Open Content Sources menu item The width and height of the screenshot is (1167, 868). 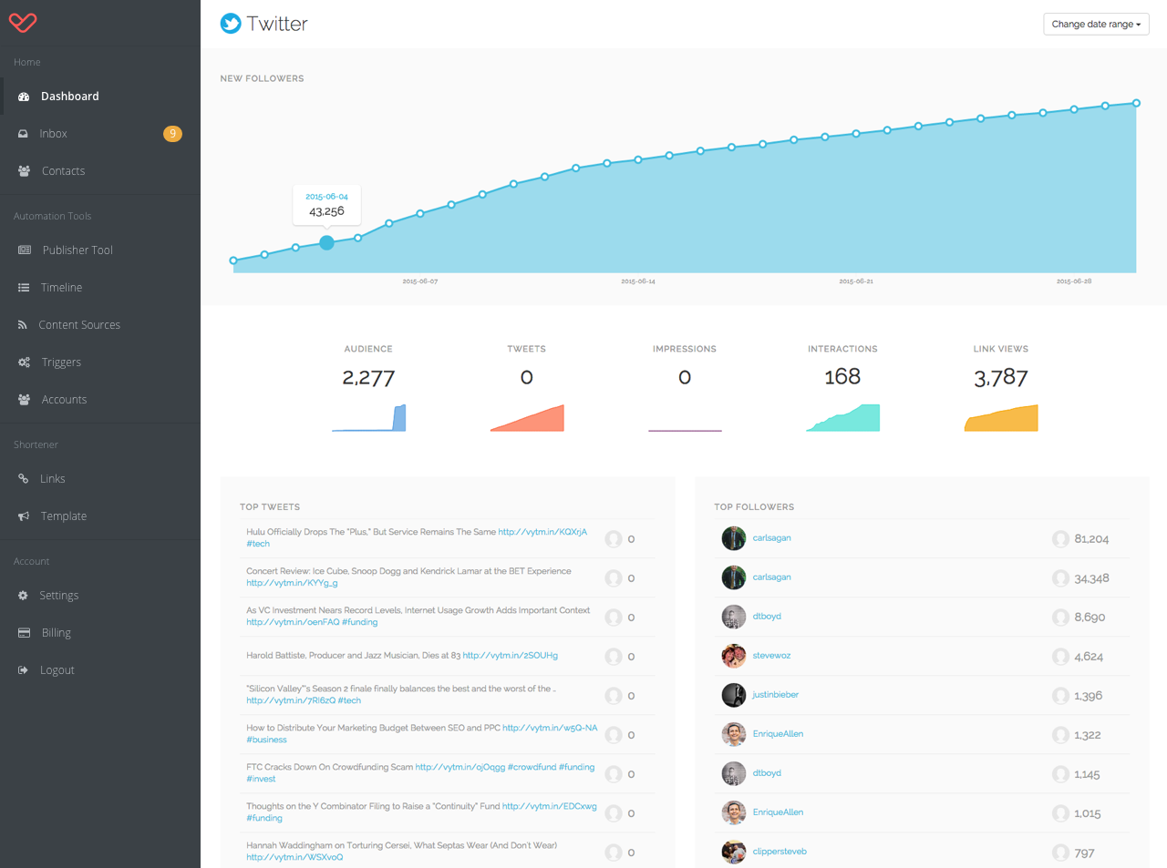(100, 325)
